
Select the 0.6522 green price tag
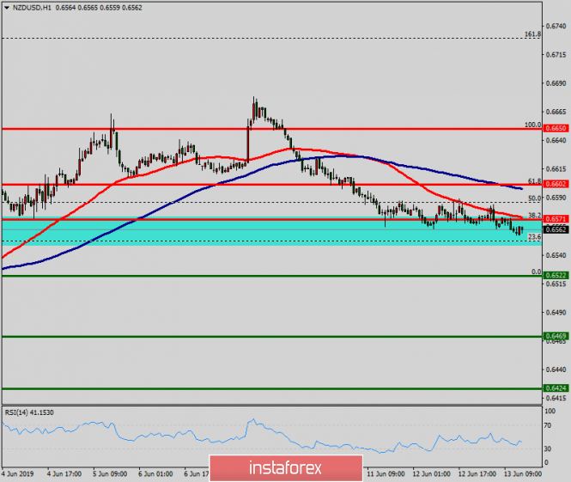554,276
